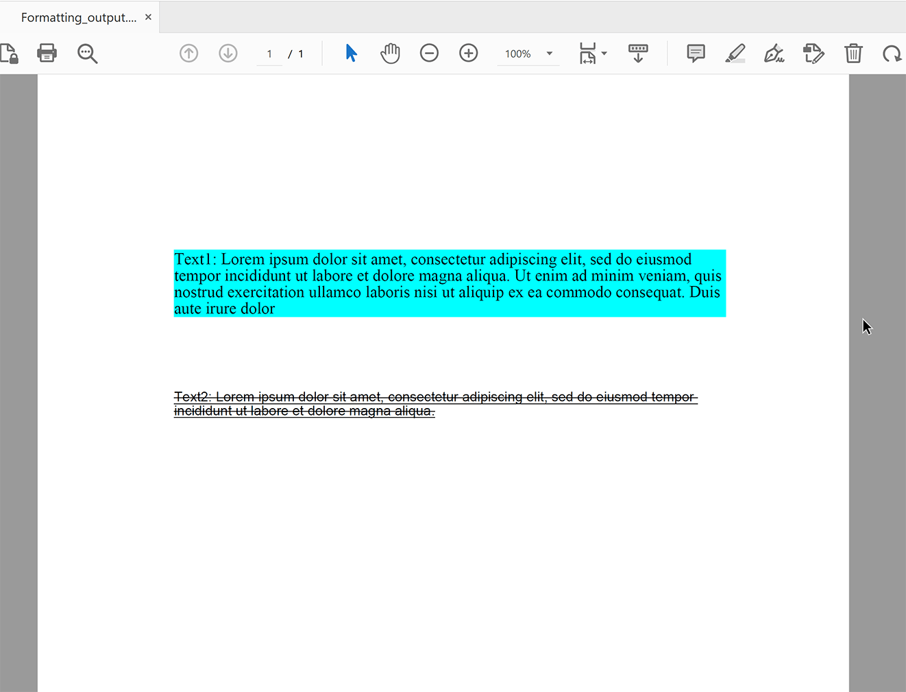Open the zoom percentage dropdown
Viewport: 906px width, 692px height.
(x=548, y=53)
